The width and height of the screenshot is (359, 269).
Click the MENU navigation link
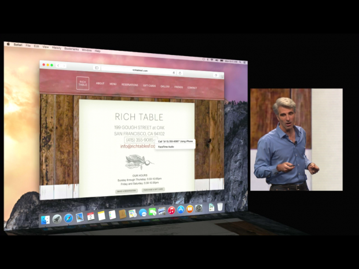pyautogui.click(x=113, y=84)
